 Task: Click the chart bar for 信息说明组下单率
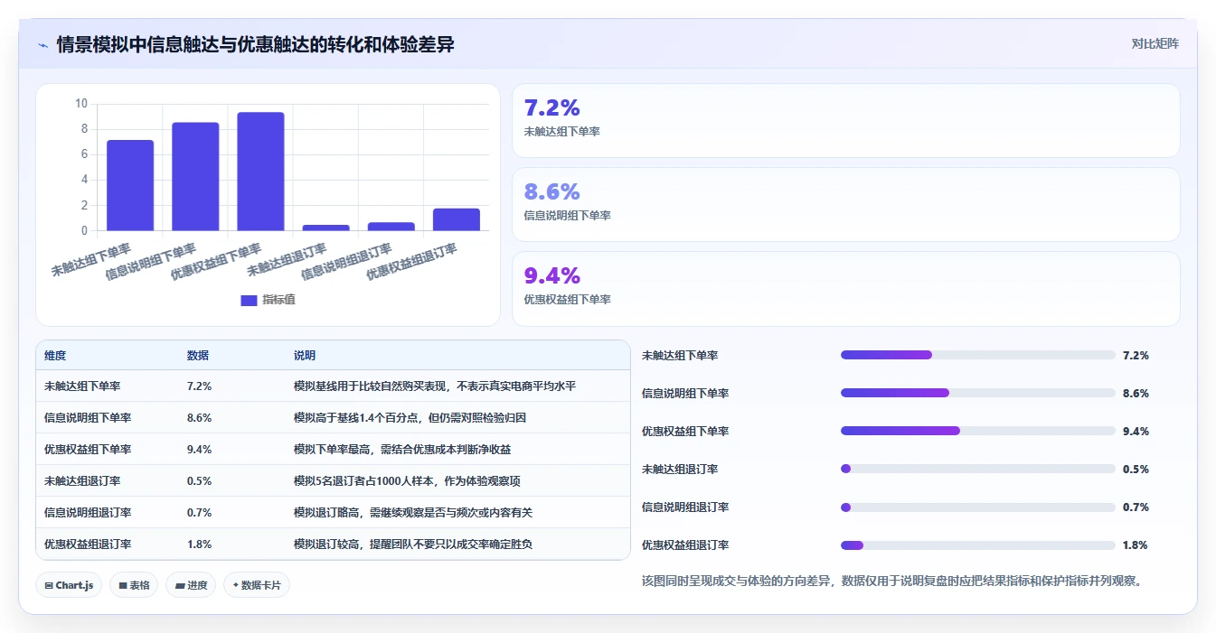pos(195,176)
